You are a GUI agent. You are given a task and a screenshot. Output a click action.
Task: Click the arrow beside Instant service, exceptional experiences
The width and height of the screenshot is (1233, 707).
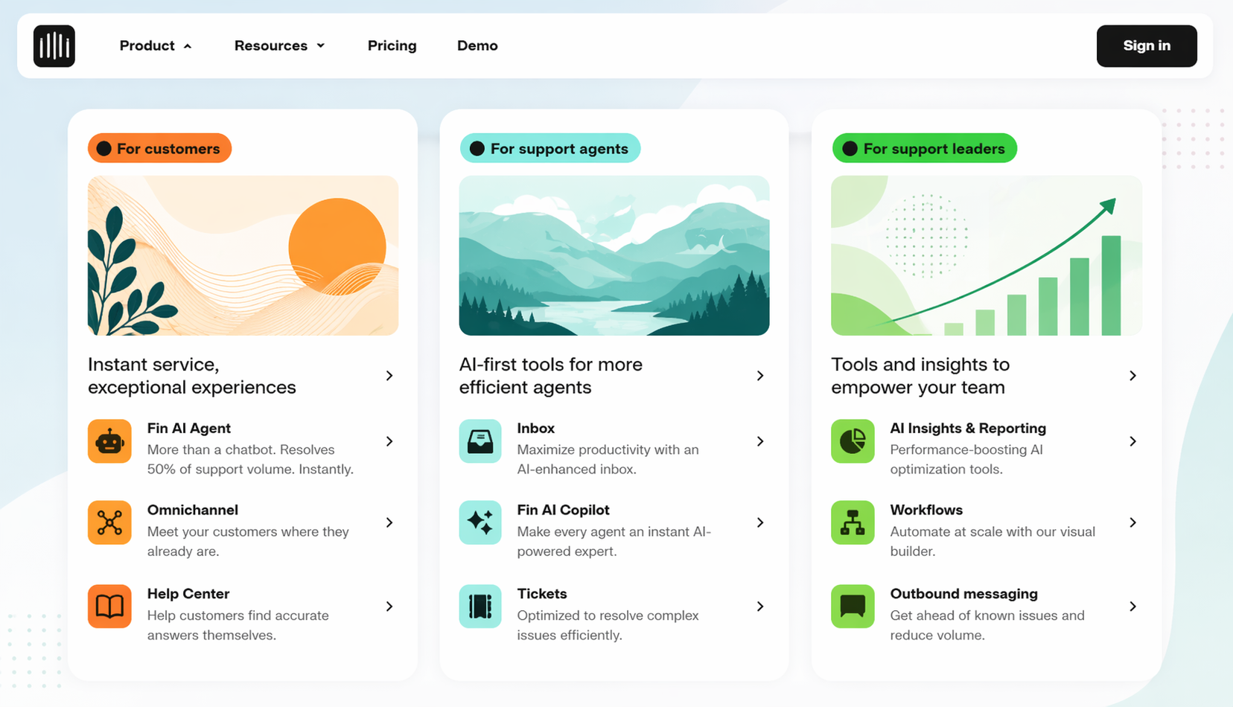click(x=389, y=376)
